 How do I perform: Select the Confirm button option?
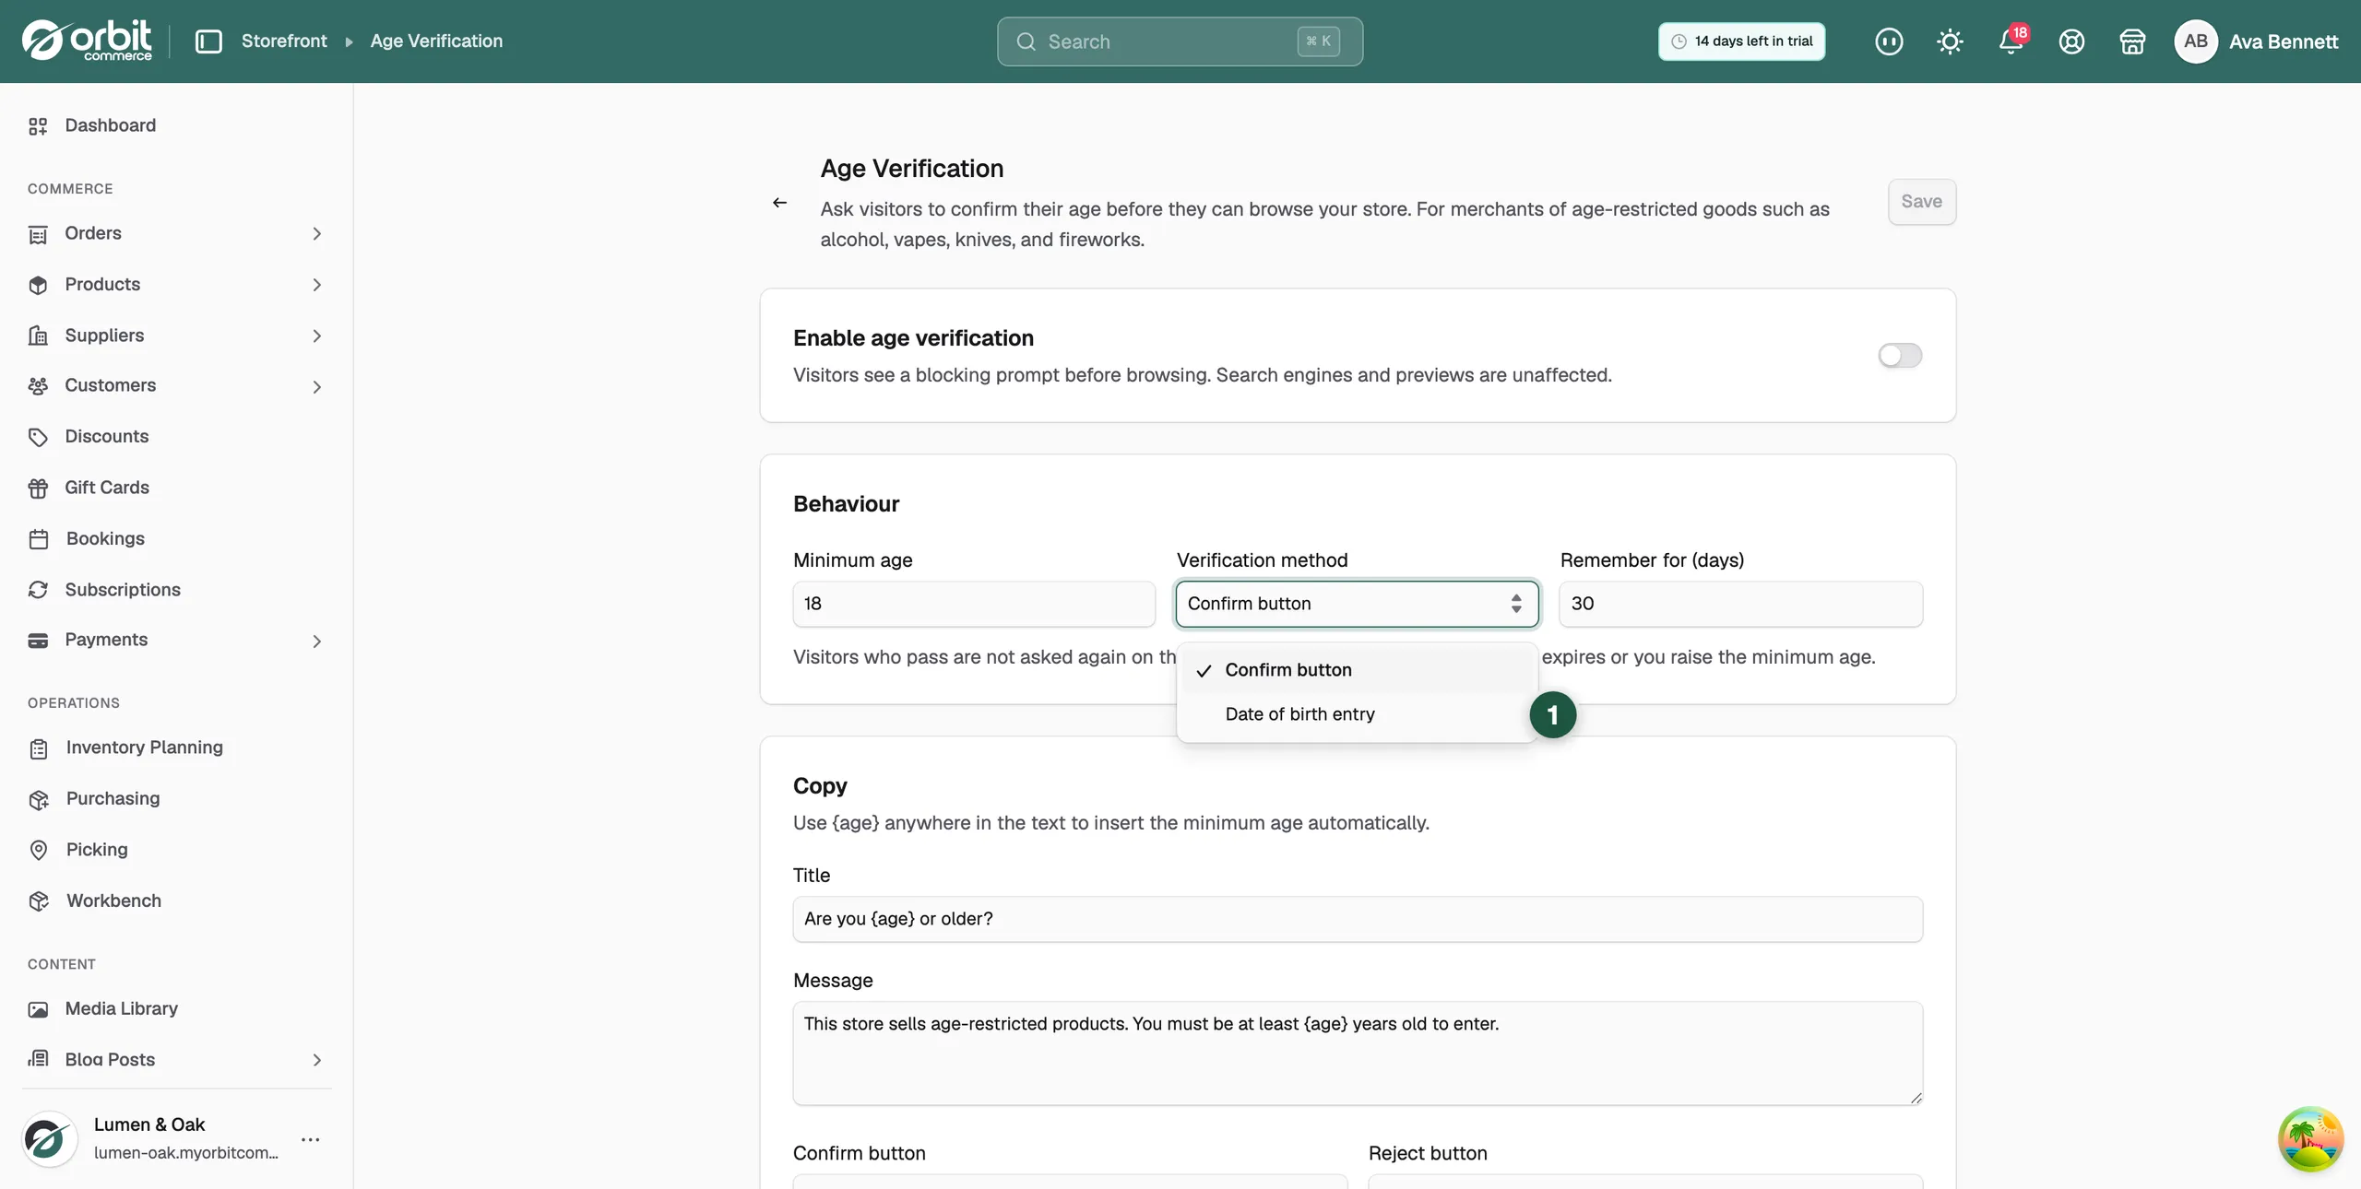tap(1357, 670)
